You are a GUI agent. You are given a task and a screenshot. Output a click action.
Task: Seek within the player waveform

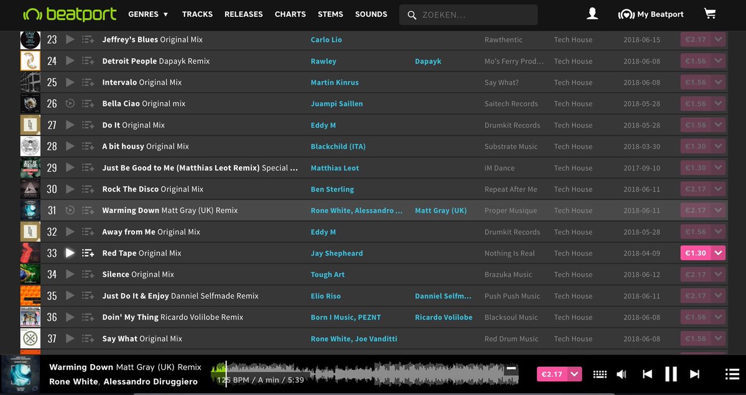coord(365,374)
